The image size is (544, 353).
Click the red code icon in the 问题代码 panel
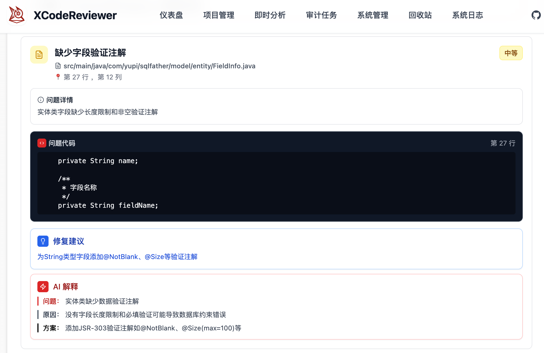[x=42, y=143]
